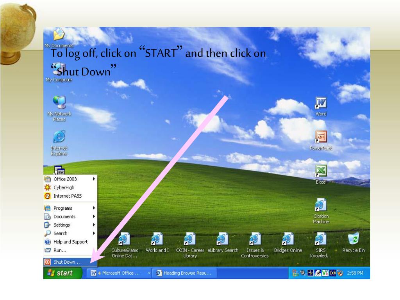Click the 2:58 PM taskbar clock
Viewport: 400px width, 300px height.
click(355, 273)
